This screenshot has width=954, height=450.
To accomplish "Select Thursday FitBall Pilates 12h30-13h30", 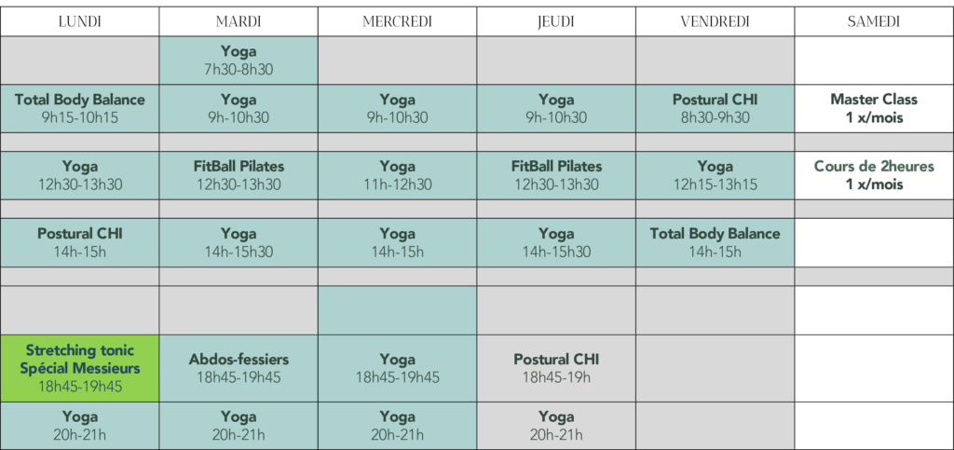I will click(556, 176).
